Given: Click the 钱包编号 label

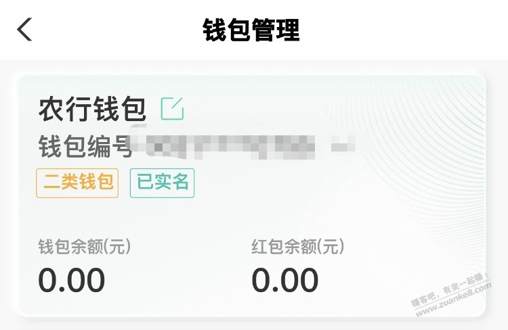Looking at the screenshot, I should [85, 145].
